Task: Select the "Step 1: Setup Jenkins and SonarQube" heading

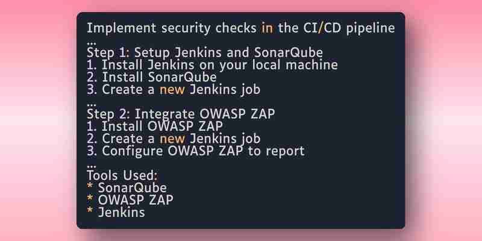Action: pyautogui.click(x=205, y=53)
